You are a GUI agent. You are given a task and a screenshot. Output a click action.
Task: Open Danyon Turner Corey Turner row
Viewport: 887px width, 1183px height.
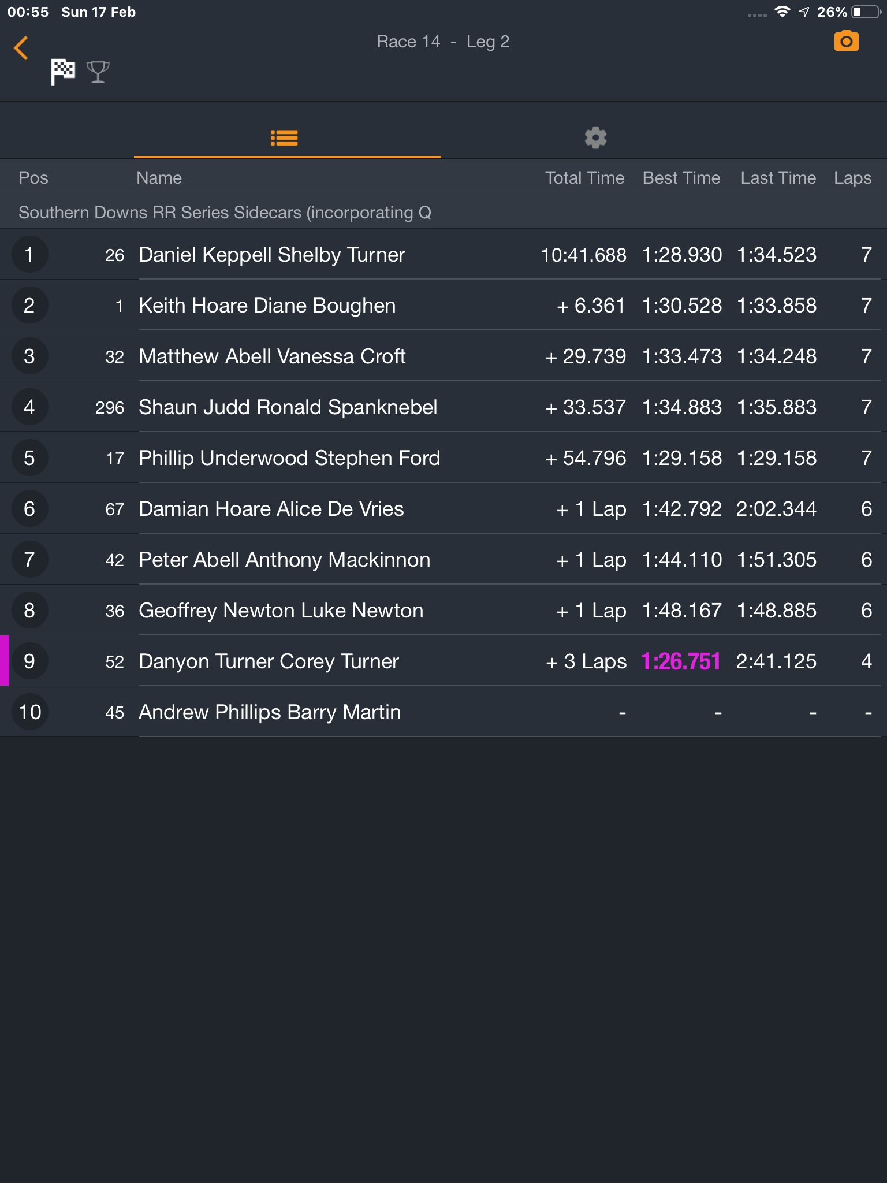coord(443,661)
